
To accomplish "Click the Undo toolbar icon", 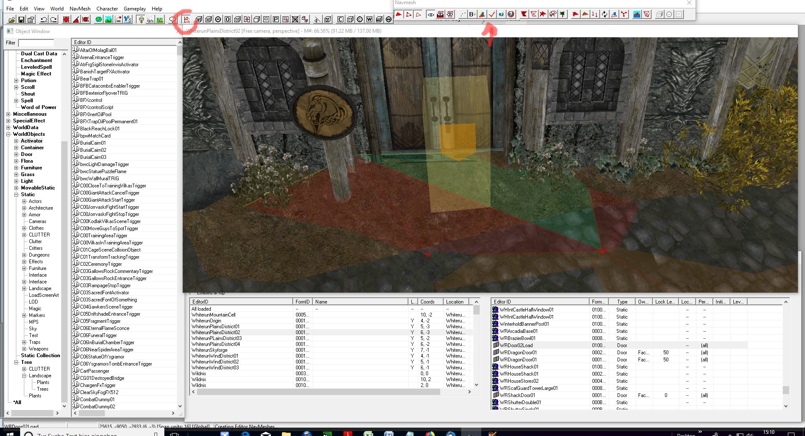I will click(x=44, y=19).
